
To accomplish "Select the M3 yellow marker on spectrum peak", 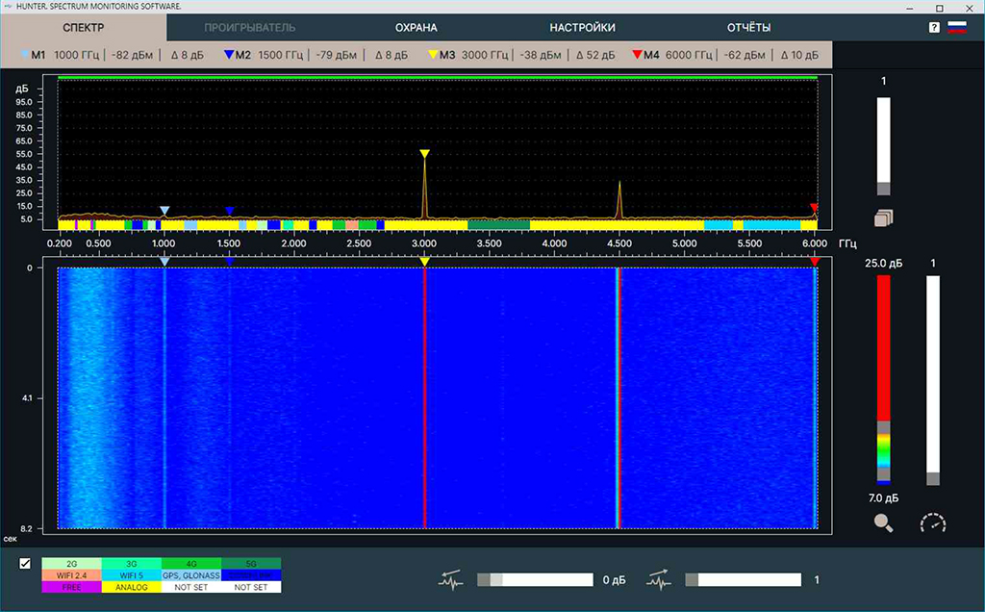I will click(x=424, y=154).
